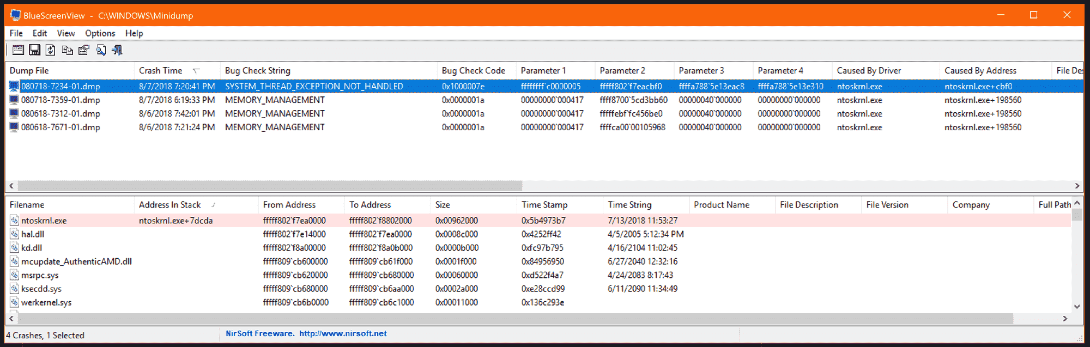Sort drivers by Filename header
The image size is (1090, 347).
[70, 205]
